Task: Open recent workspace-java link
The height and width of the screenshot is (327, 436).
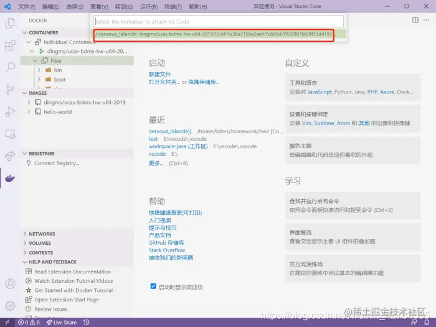Action: point(178,146)
